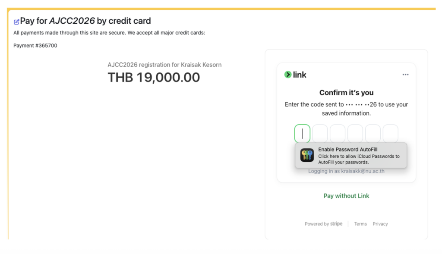Click the second verification code digit box

pyautogui.click(x=320, y=134)
